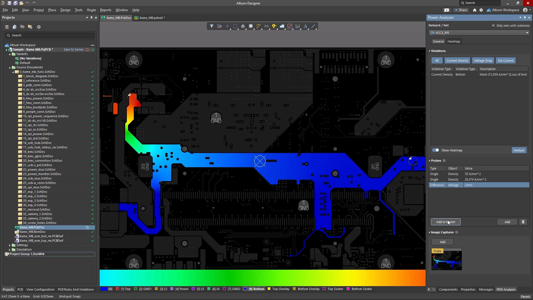
Task: Open the Probe image capture thumbnail
Action: 446,259
